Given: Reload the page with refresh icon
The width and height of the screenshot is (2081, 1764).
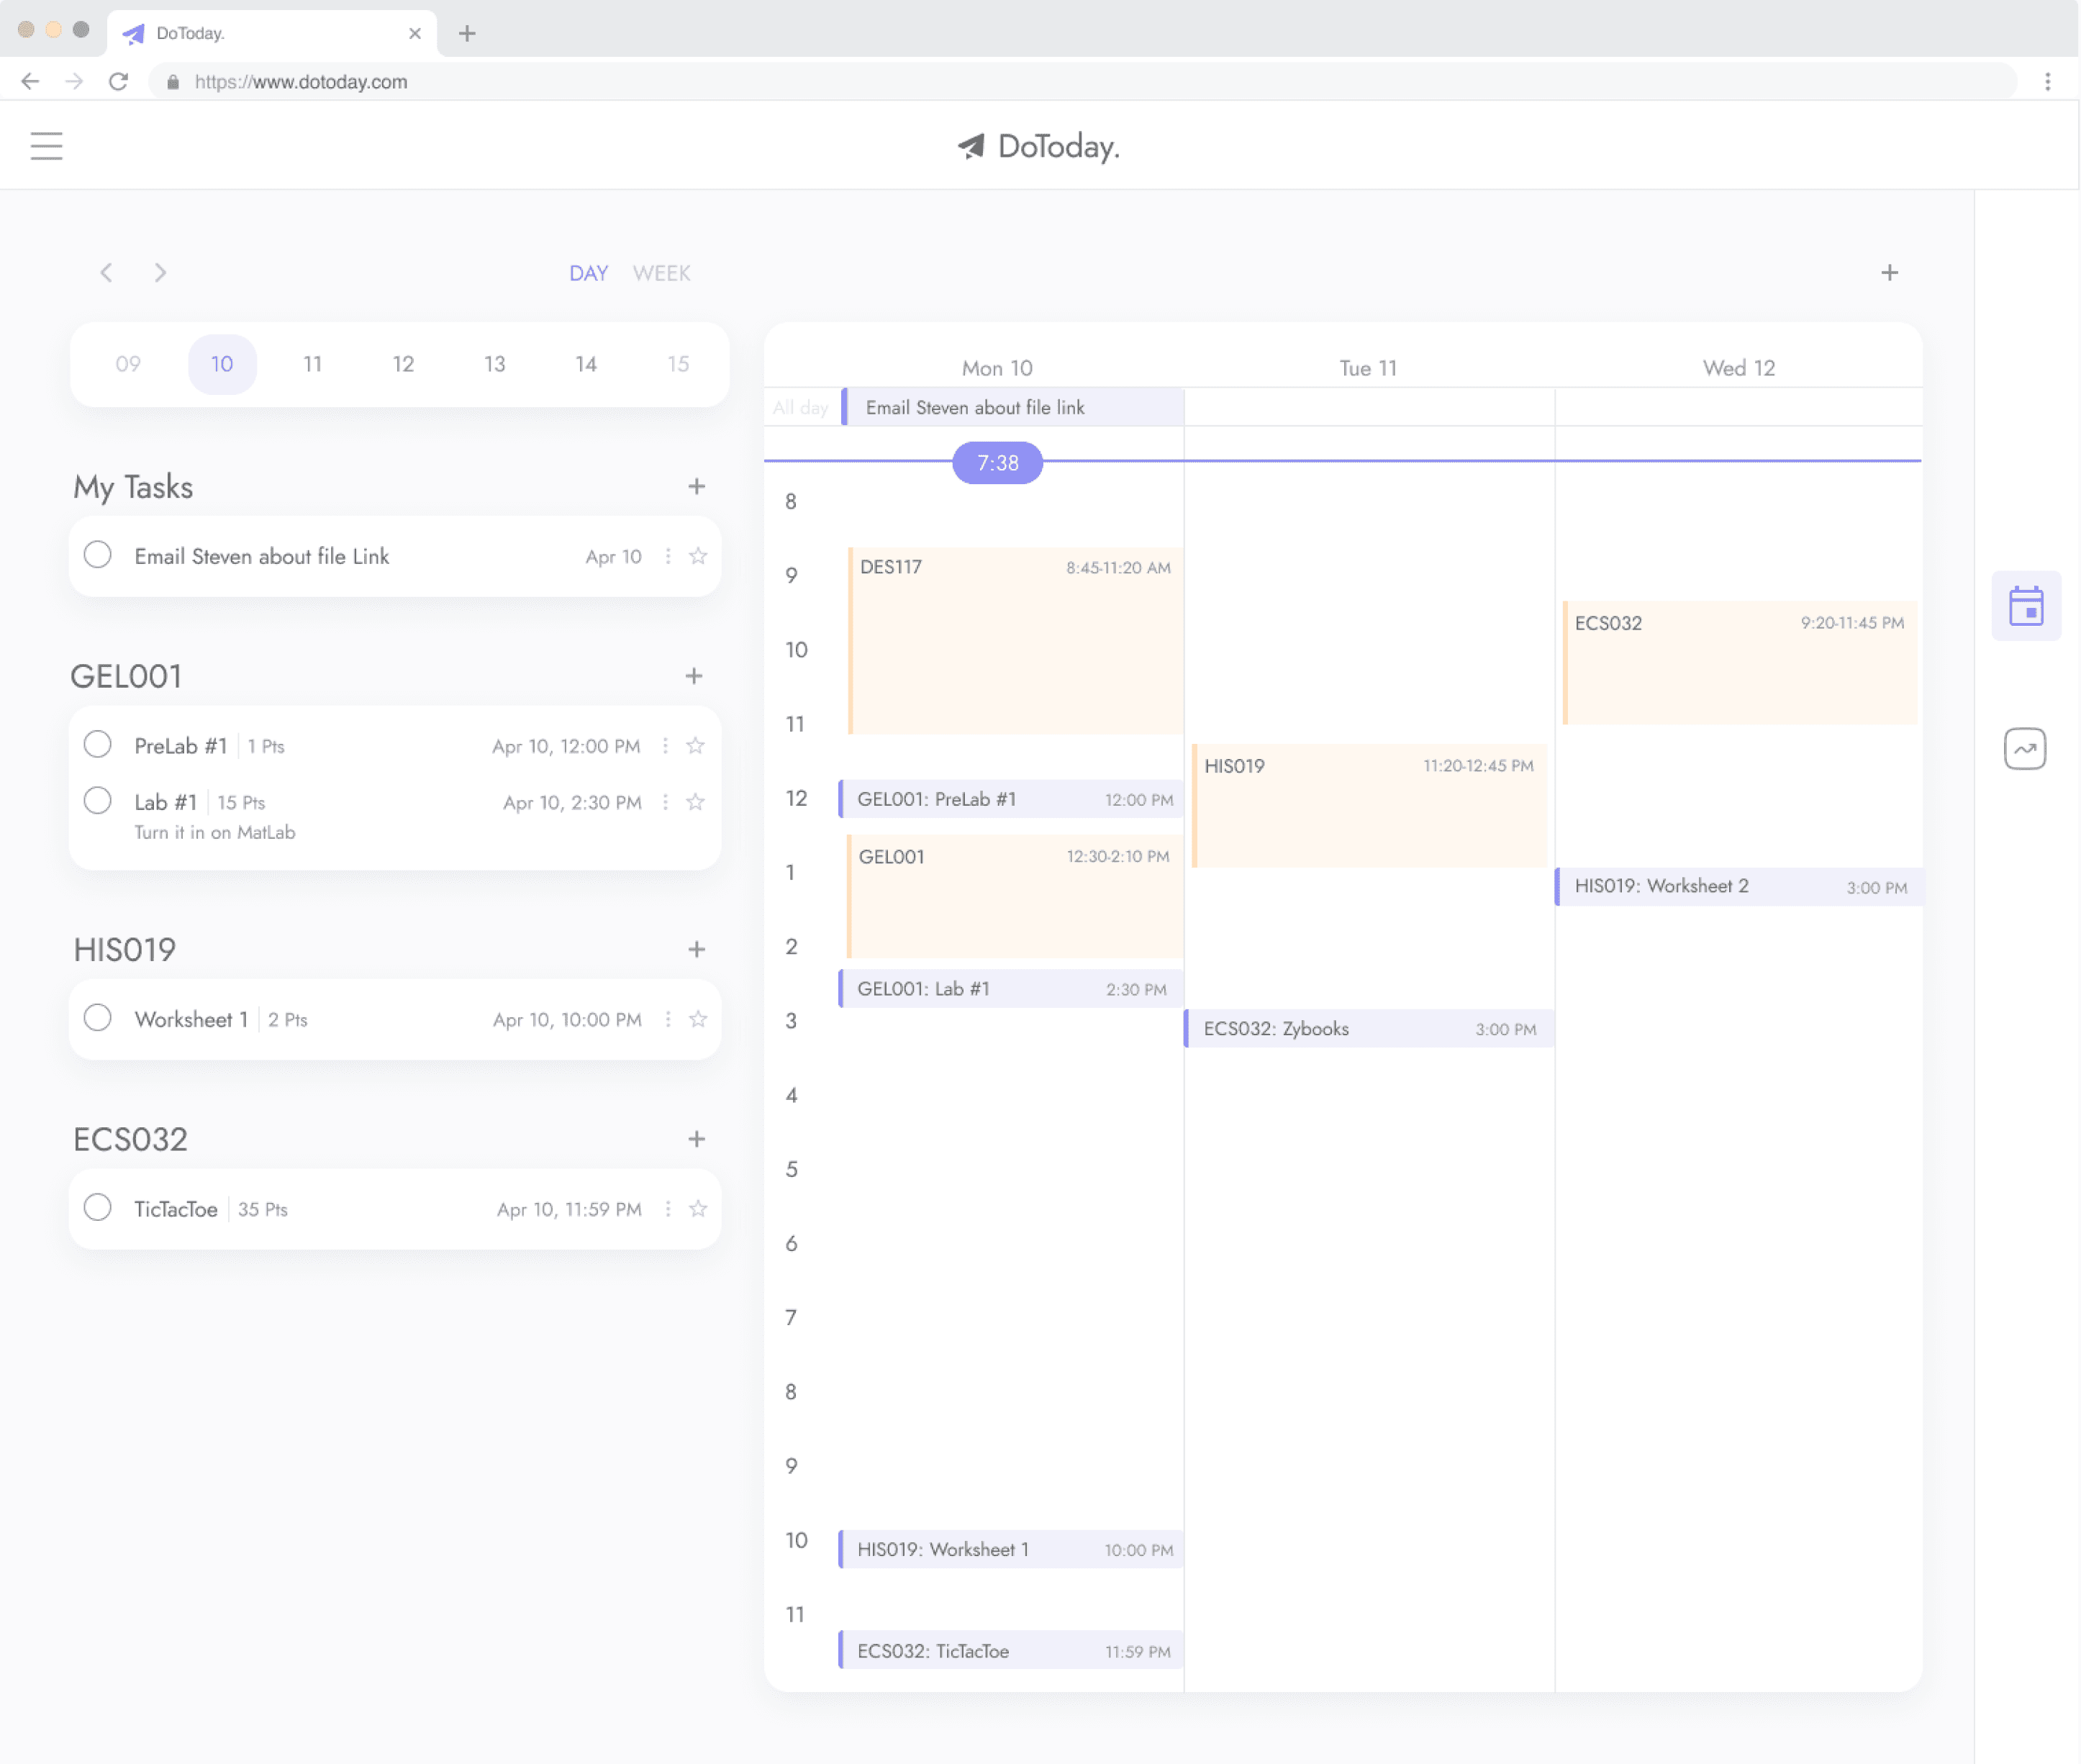Looking at the screenshot, I should pos(118,81).
